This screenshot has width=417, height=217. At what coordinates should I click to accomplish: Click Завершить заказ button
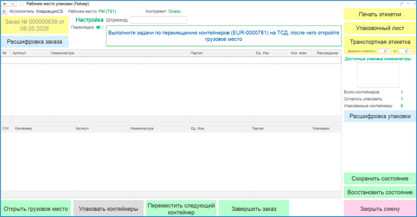[x=254, y=209]
